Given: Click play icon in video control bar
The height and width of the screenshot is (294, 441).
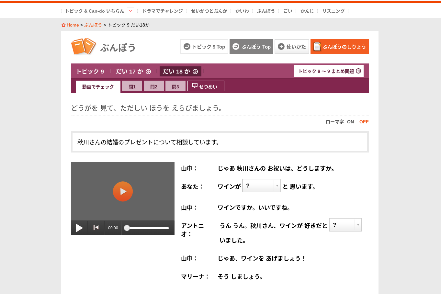Looking at the screenshot, I should [79, 228].
